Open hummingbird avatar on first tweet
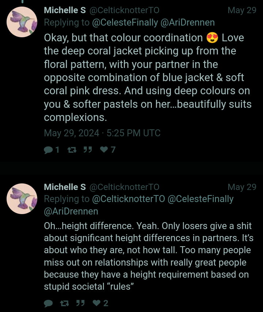The height and width of the screenshot is (312, 263). click(22, 22)
